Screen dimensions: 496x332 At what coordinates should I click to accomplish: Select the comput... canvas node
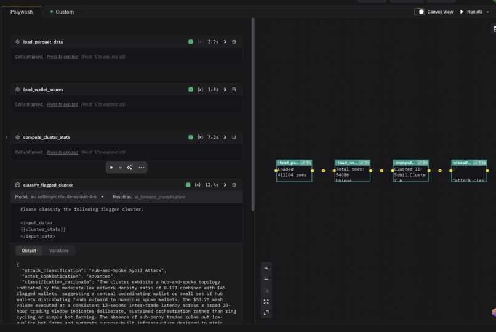point(410,171)
